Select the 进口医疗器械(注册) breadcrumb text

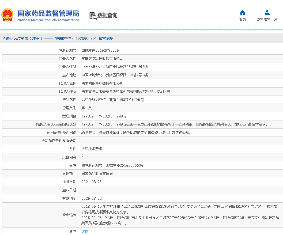(24, 39)
